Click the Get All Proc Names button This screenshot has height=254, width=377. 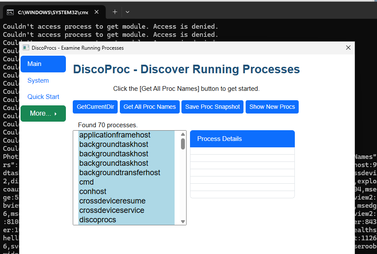point(149,107)
